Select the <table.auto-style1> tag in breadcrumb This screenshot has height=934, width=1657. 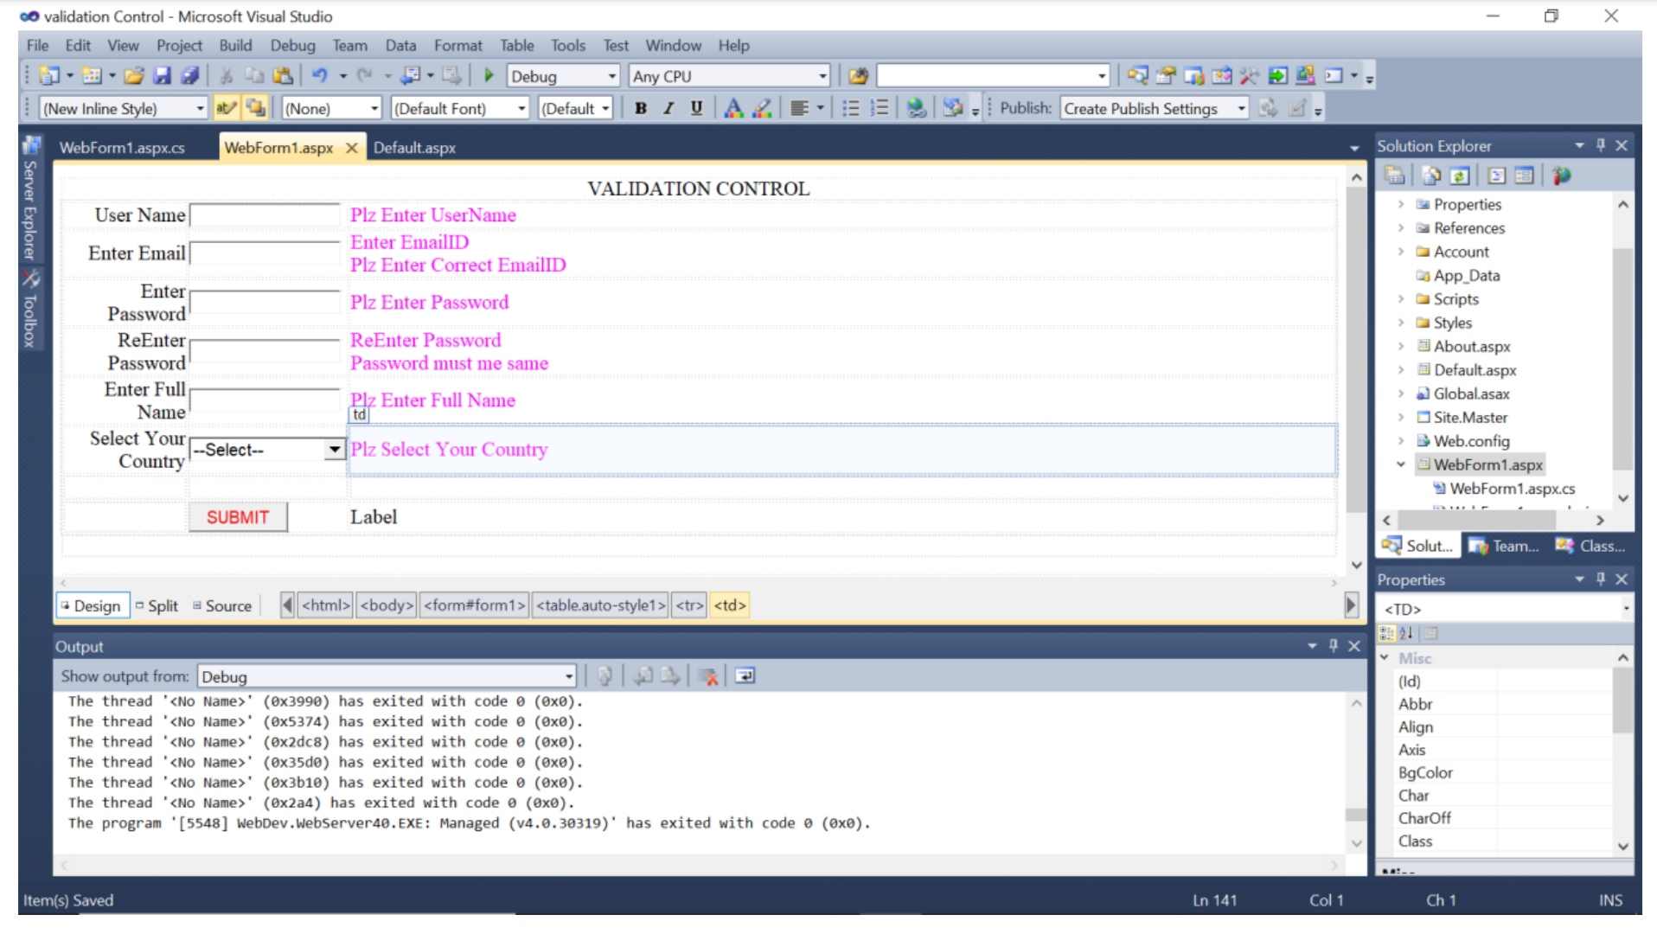(x=601, y=605)
